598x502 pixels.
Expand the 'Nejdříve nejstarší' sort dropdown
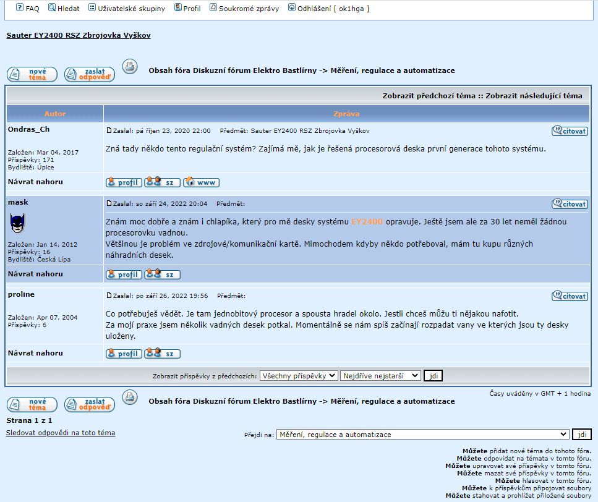(380, 376)
